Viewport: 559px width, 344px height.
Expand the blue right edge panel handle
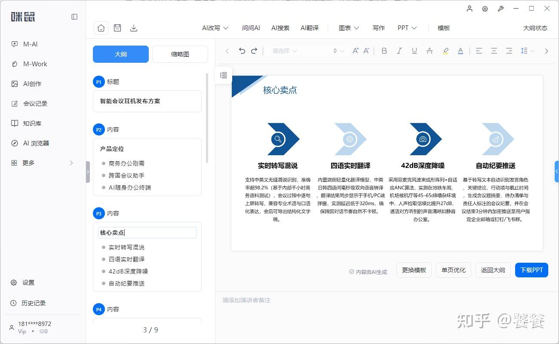(x=557, y=172)
